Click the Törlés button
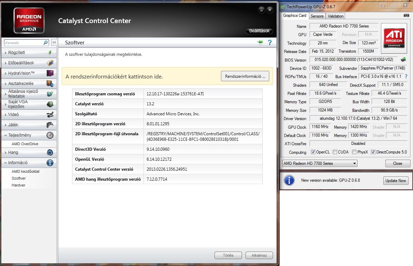 [228, 255]
